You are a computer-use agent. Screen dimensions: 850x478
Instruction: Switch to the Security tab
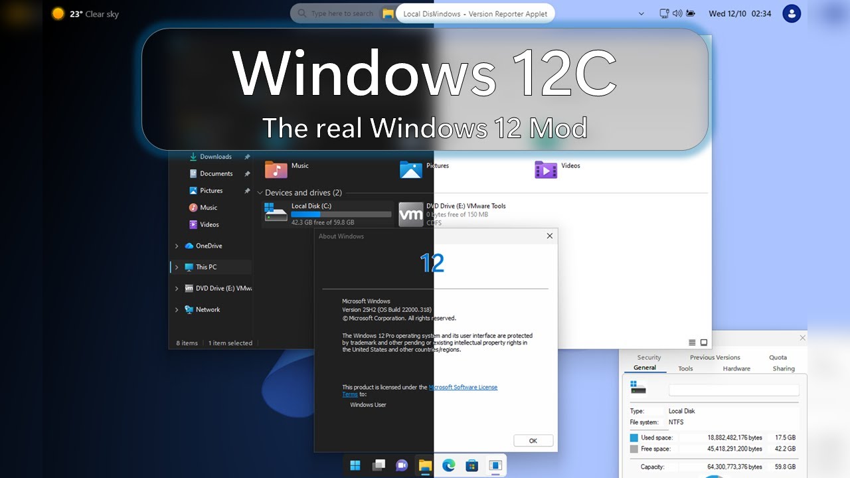click(649, 357)
